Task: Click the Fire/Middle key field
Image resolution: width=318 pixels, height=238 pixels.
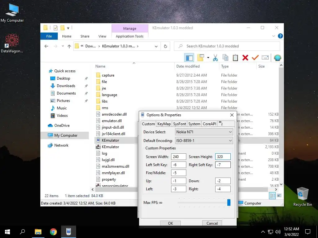Action: pos(179,173)
